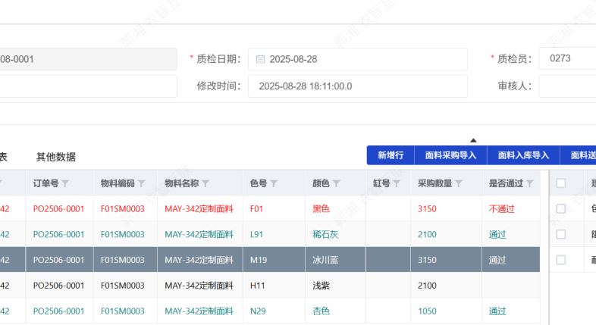Image resolution: width=596 pixels, height=325 pixels.
Task: Tick the first row checkbox in right panel
Action: coord(560,208)
